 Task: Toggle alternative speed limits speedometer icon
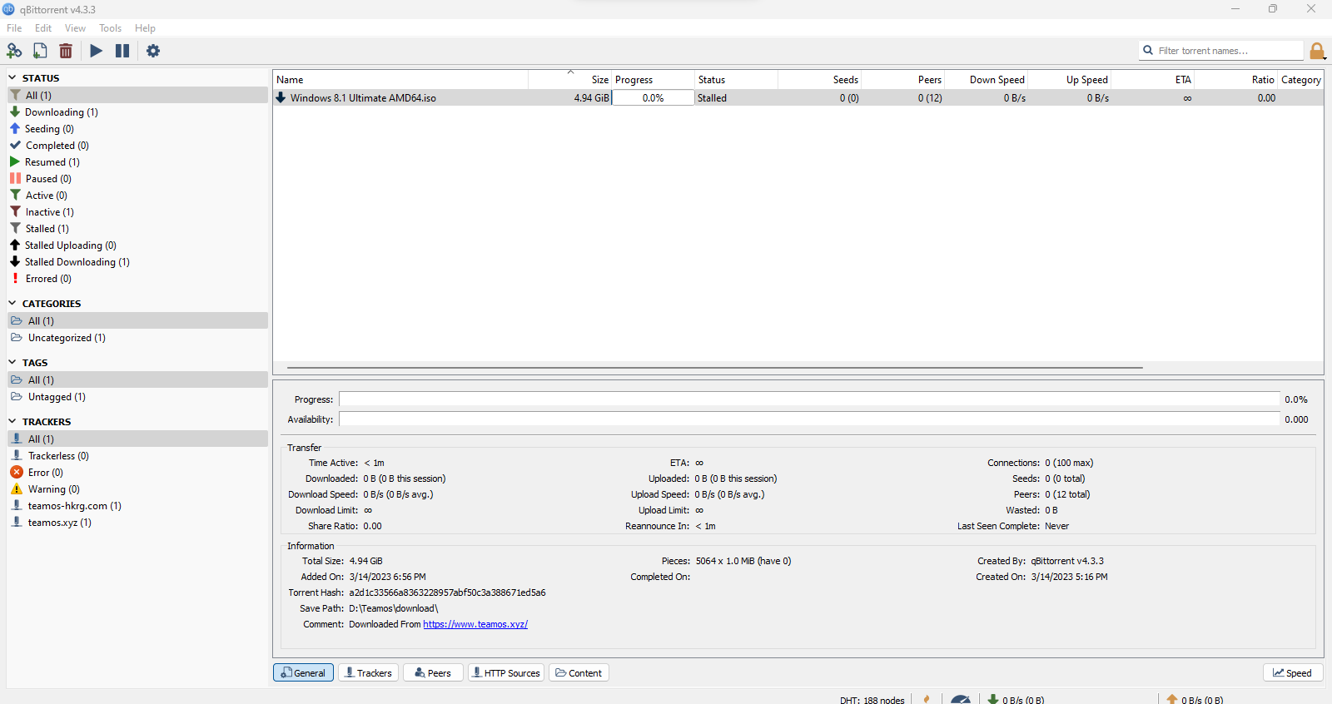pyautogui.click(x=961, y=699)
